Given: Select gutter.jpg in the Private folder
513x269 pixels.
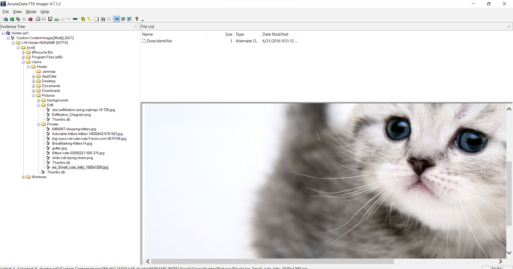Looking at the screenshot, I should click(59, 148).
